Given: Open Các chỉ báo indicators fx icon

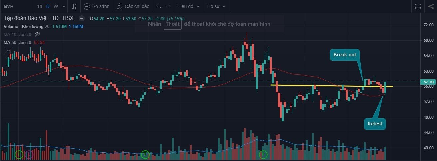Looking at the screenshot, I should (119, 6).
